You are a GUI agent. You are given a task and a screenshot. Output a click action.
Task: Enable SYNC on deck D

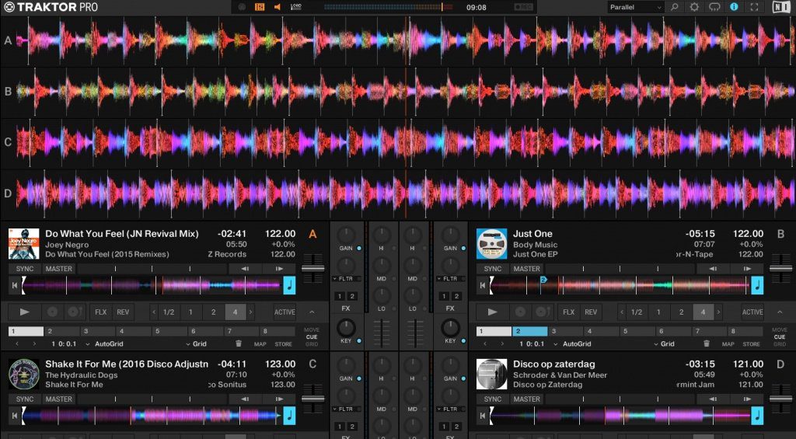click(493, 399)
